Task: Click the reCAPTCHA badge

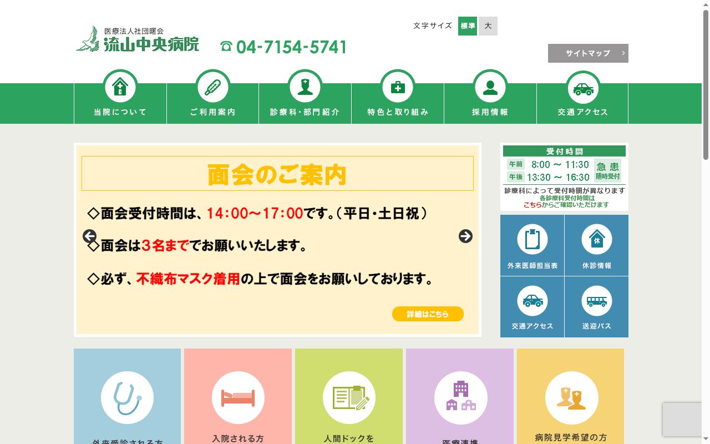Action: click(x=682, y=419)
